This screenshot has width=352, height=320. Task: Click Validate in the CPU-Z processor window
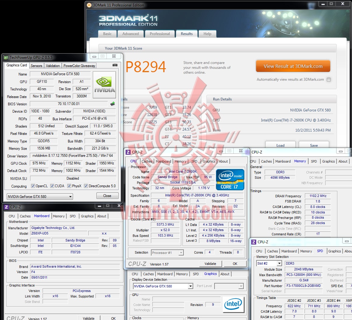pos(210,264)
